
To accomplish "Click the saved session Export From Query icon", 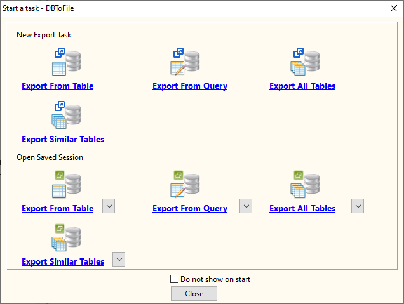I will 185,184.
